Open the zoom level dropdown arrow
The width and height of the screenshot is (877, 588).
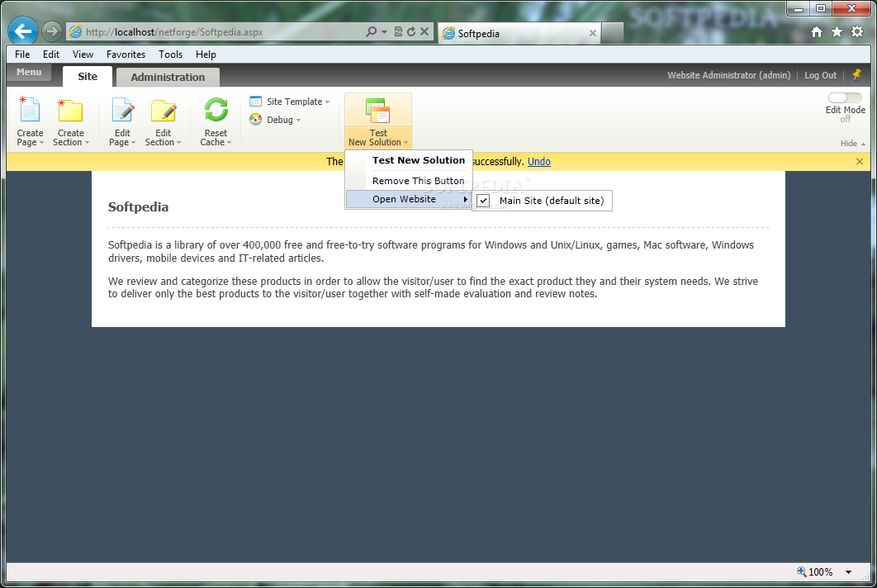click(x=848, y=571)
